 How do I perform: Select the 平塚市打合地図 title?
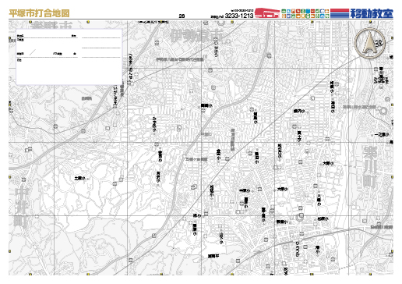pos(39,13)
